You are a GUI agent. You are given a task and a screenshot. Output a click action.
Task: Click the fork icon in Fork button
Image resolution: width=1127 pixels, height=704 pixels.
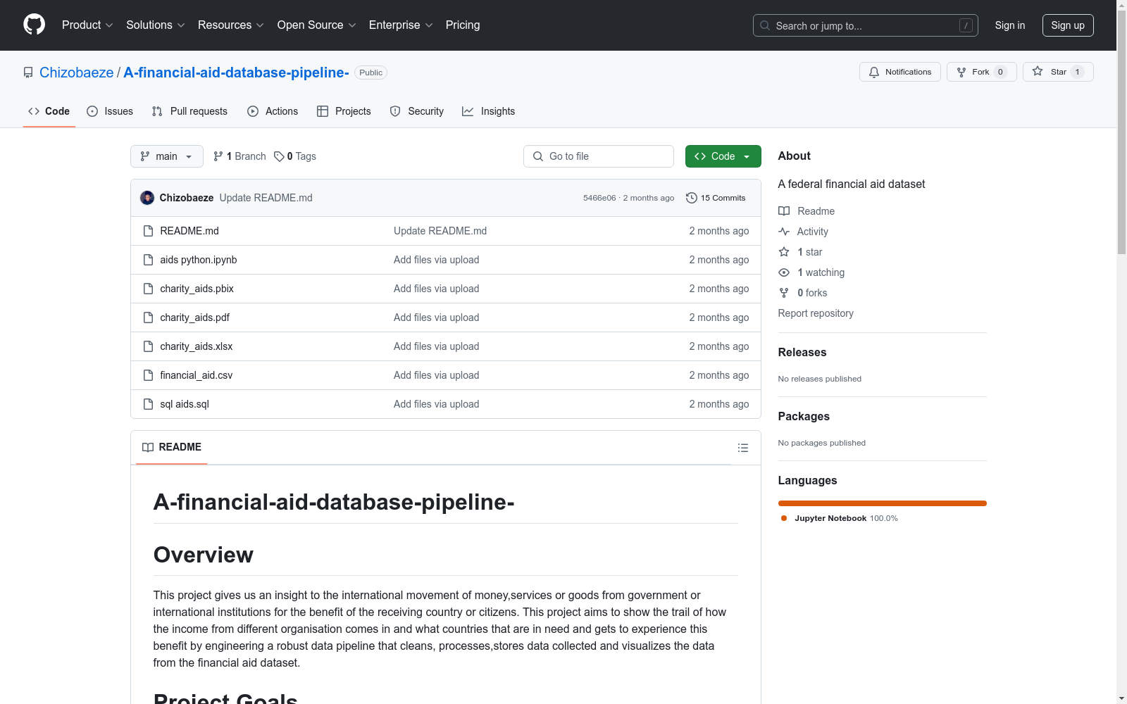(961, 72)
